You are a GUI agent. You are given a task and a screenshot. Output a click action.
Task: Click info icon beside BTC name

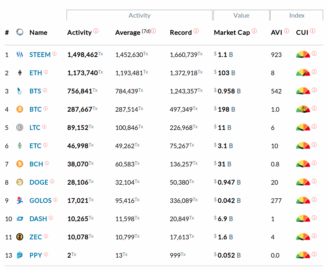pos(46,108)
